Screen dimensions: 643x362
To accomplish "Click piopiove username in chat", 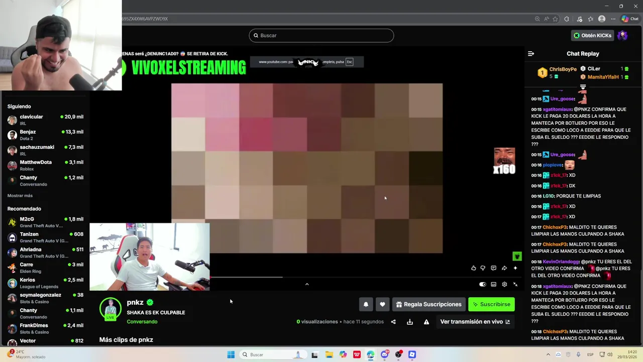I will click(552, 165).
